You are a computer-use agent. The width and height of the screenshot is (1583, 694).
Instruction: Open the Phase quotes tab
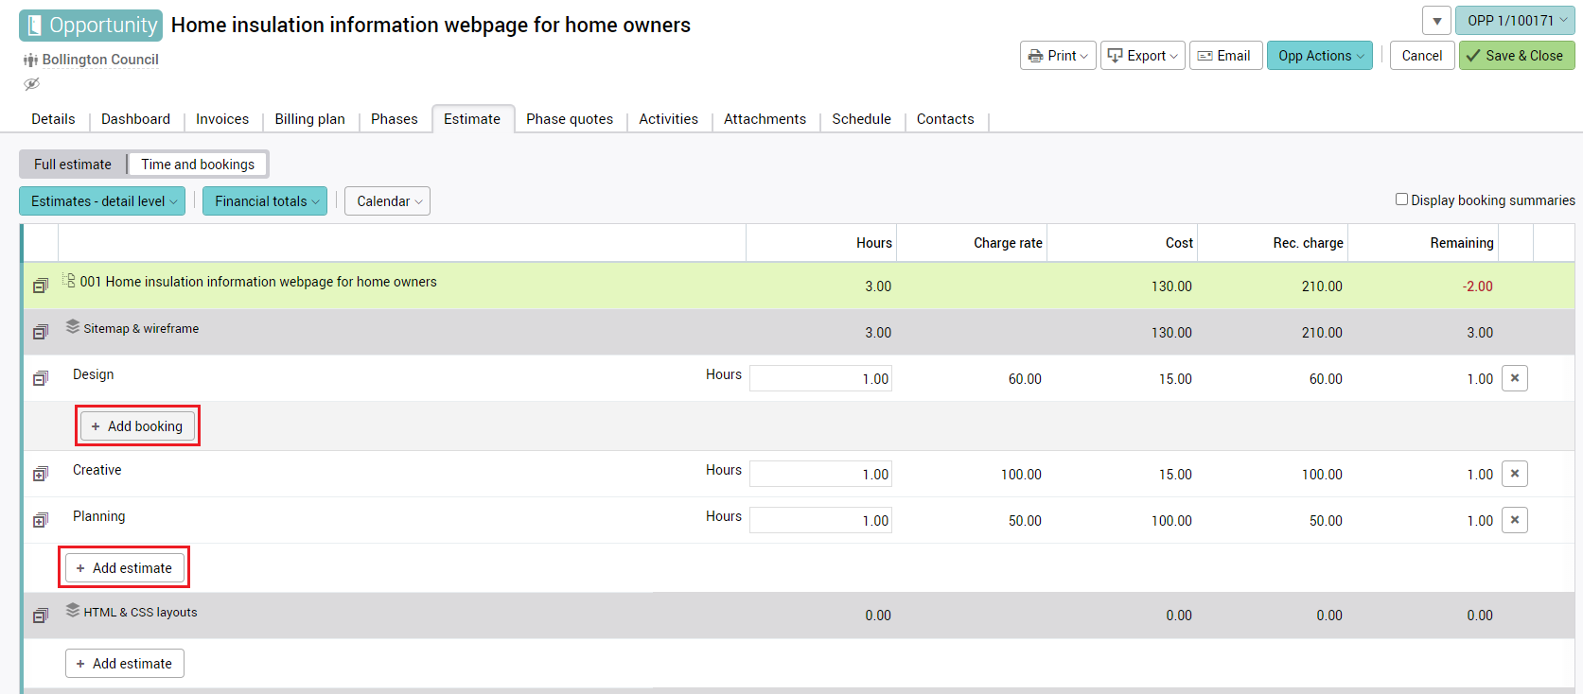click(569, 119)
